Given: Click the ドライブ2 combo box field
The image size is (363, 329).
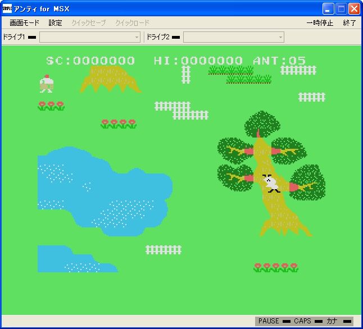Looking at the screenshot, I should [x=234, y=37].
